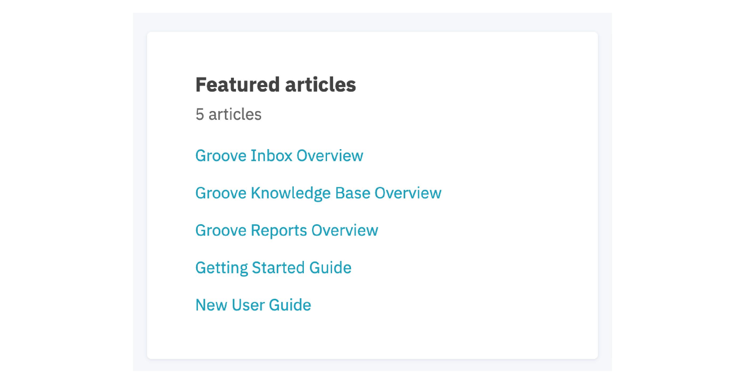Click the article link containing Knowledge Base
The image size is (745, 384).
[x=318, y=193]
